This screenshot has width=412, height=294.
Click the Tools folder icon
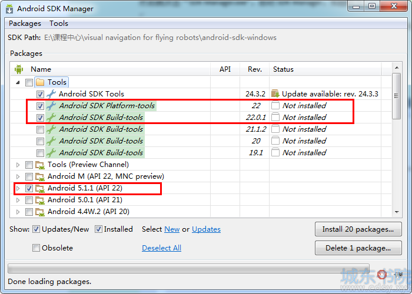point(40,82)
